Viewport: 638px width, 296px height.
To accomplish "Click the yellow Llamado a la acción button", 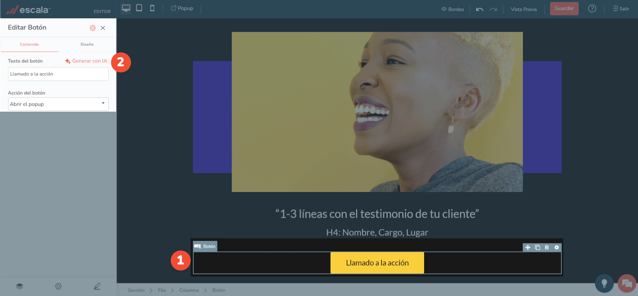I will tap(377, 263).
